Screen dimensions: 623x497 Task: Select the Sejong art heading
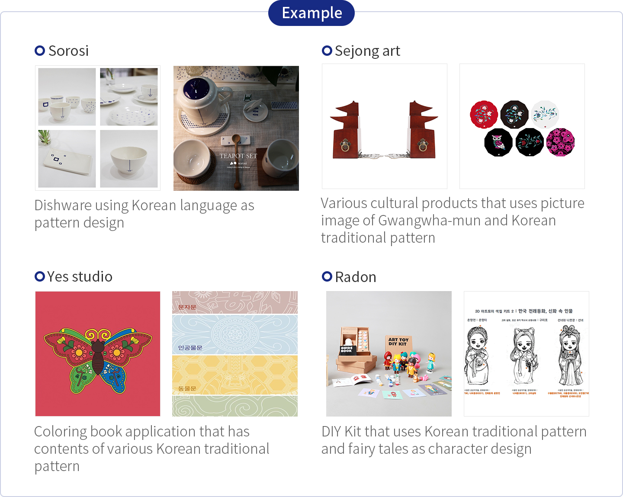pos(367,51)
